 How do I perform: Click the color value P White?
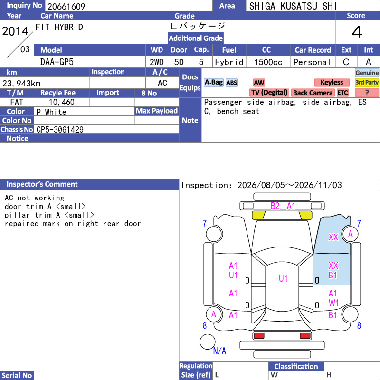coord(51,112)
